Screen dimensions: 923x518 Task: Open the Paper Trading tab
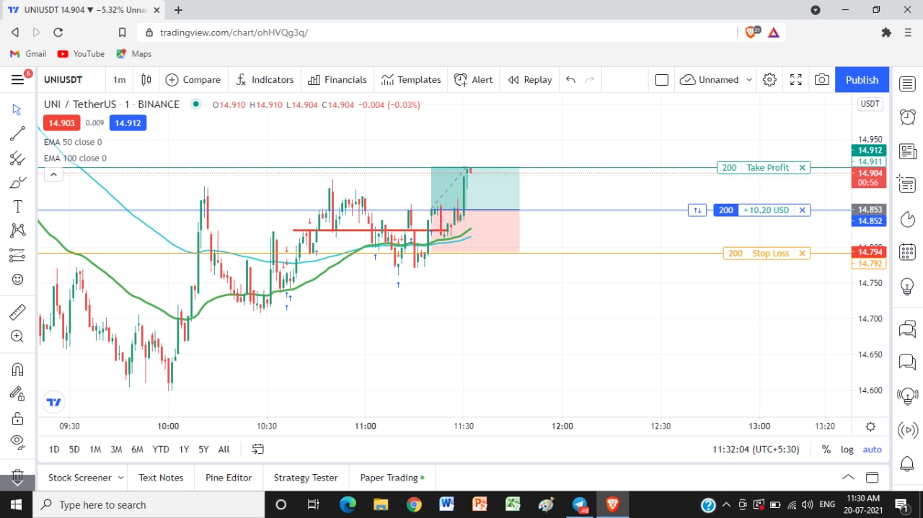[x=392, y=477]
